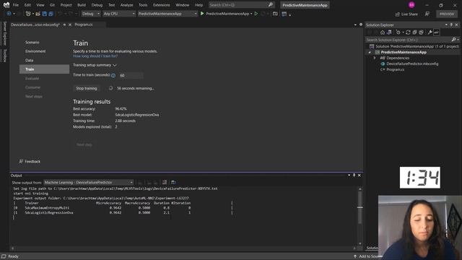Image resolution: width=462 pixels, height=260 pixels.
Task: Click the Save All toolbar icon
Action: click(51, 14)
